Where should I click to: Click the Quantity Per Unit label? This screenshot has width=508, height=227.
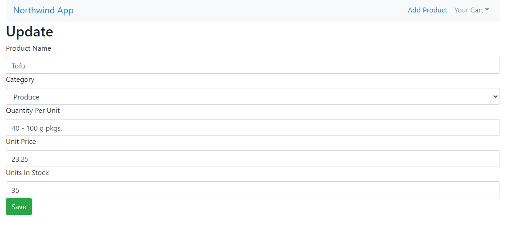(x=33, y=111)
